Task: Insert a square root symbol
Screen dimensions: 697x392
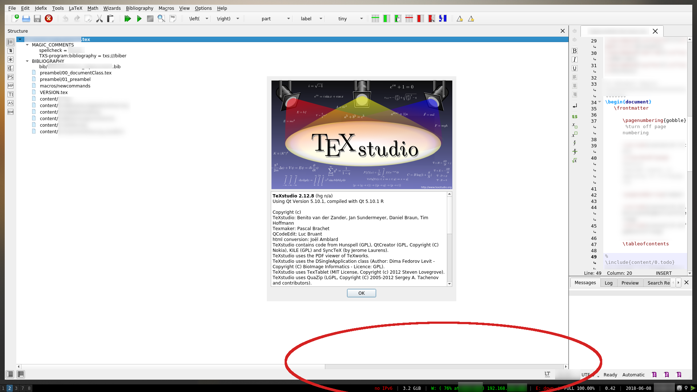Action: [x=575, y=160]
